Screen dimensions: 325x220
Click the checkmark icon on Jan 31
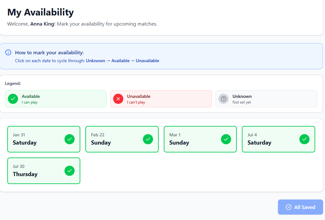(70, 139)
